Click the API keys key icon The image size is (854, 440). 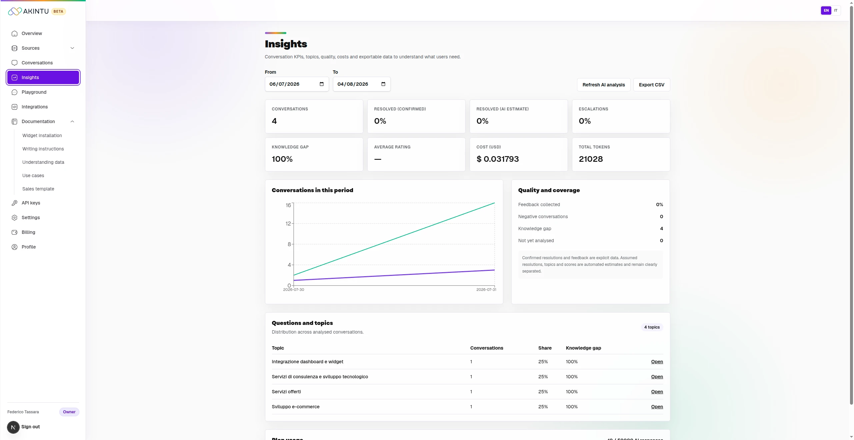pyautogui.click(x=14, y=203)
